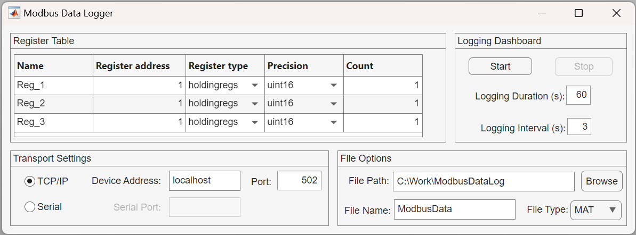The width and height of the screenshot is (636, 235).
Task: Click Register address cell for Reg_3
Action: [140, 122]
